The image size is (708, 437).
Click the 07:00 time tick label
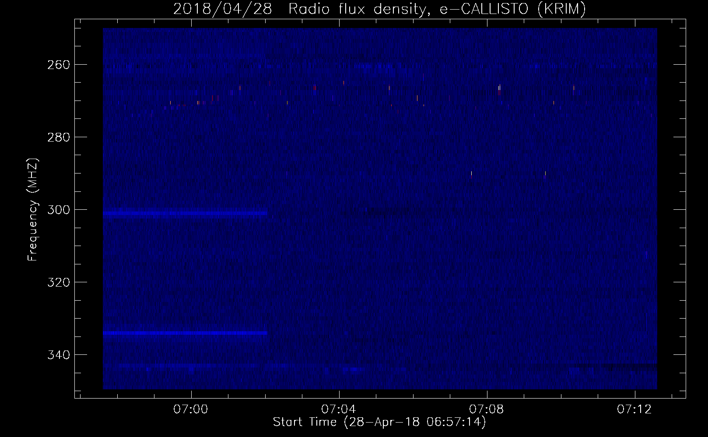[x=191, y=409]
